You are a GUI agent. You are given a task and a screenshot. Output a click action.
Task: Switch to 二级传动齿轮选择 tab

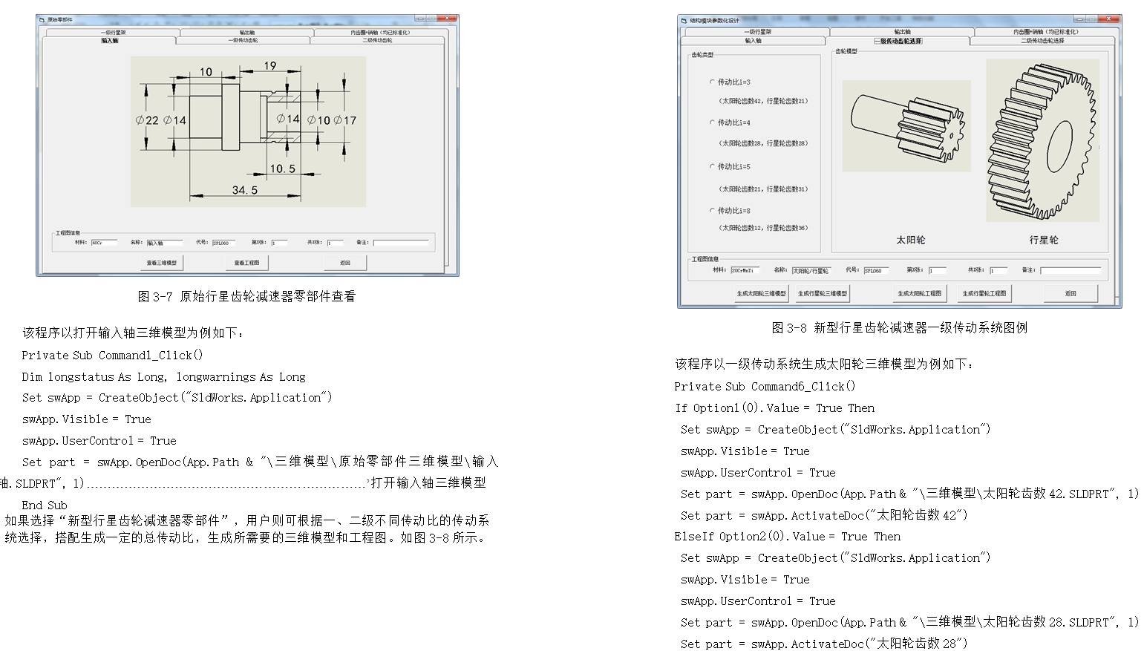pyautogui.click(x=1042, y=41)
